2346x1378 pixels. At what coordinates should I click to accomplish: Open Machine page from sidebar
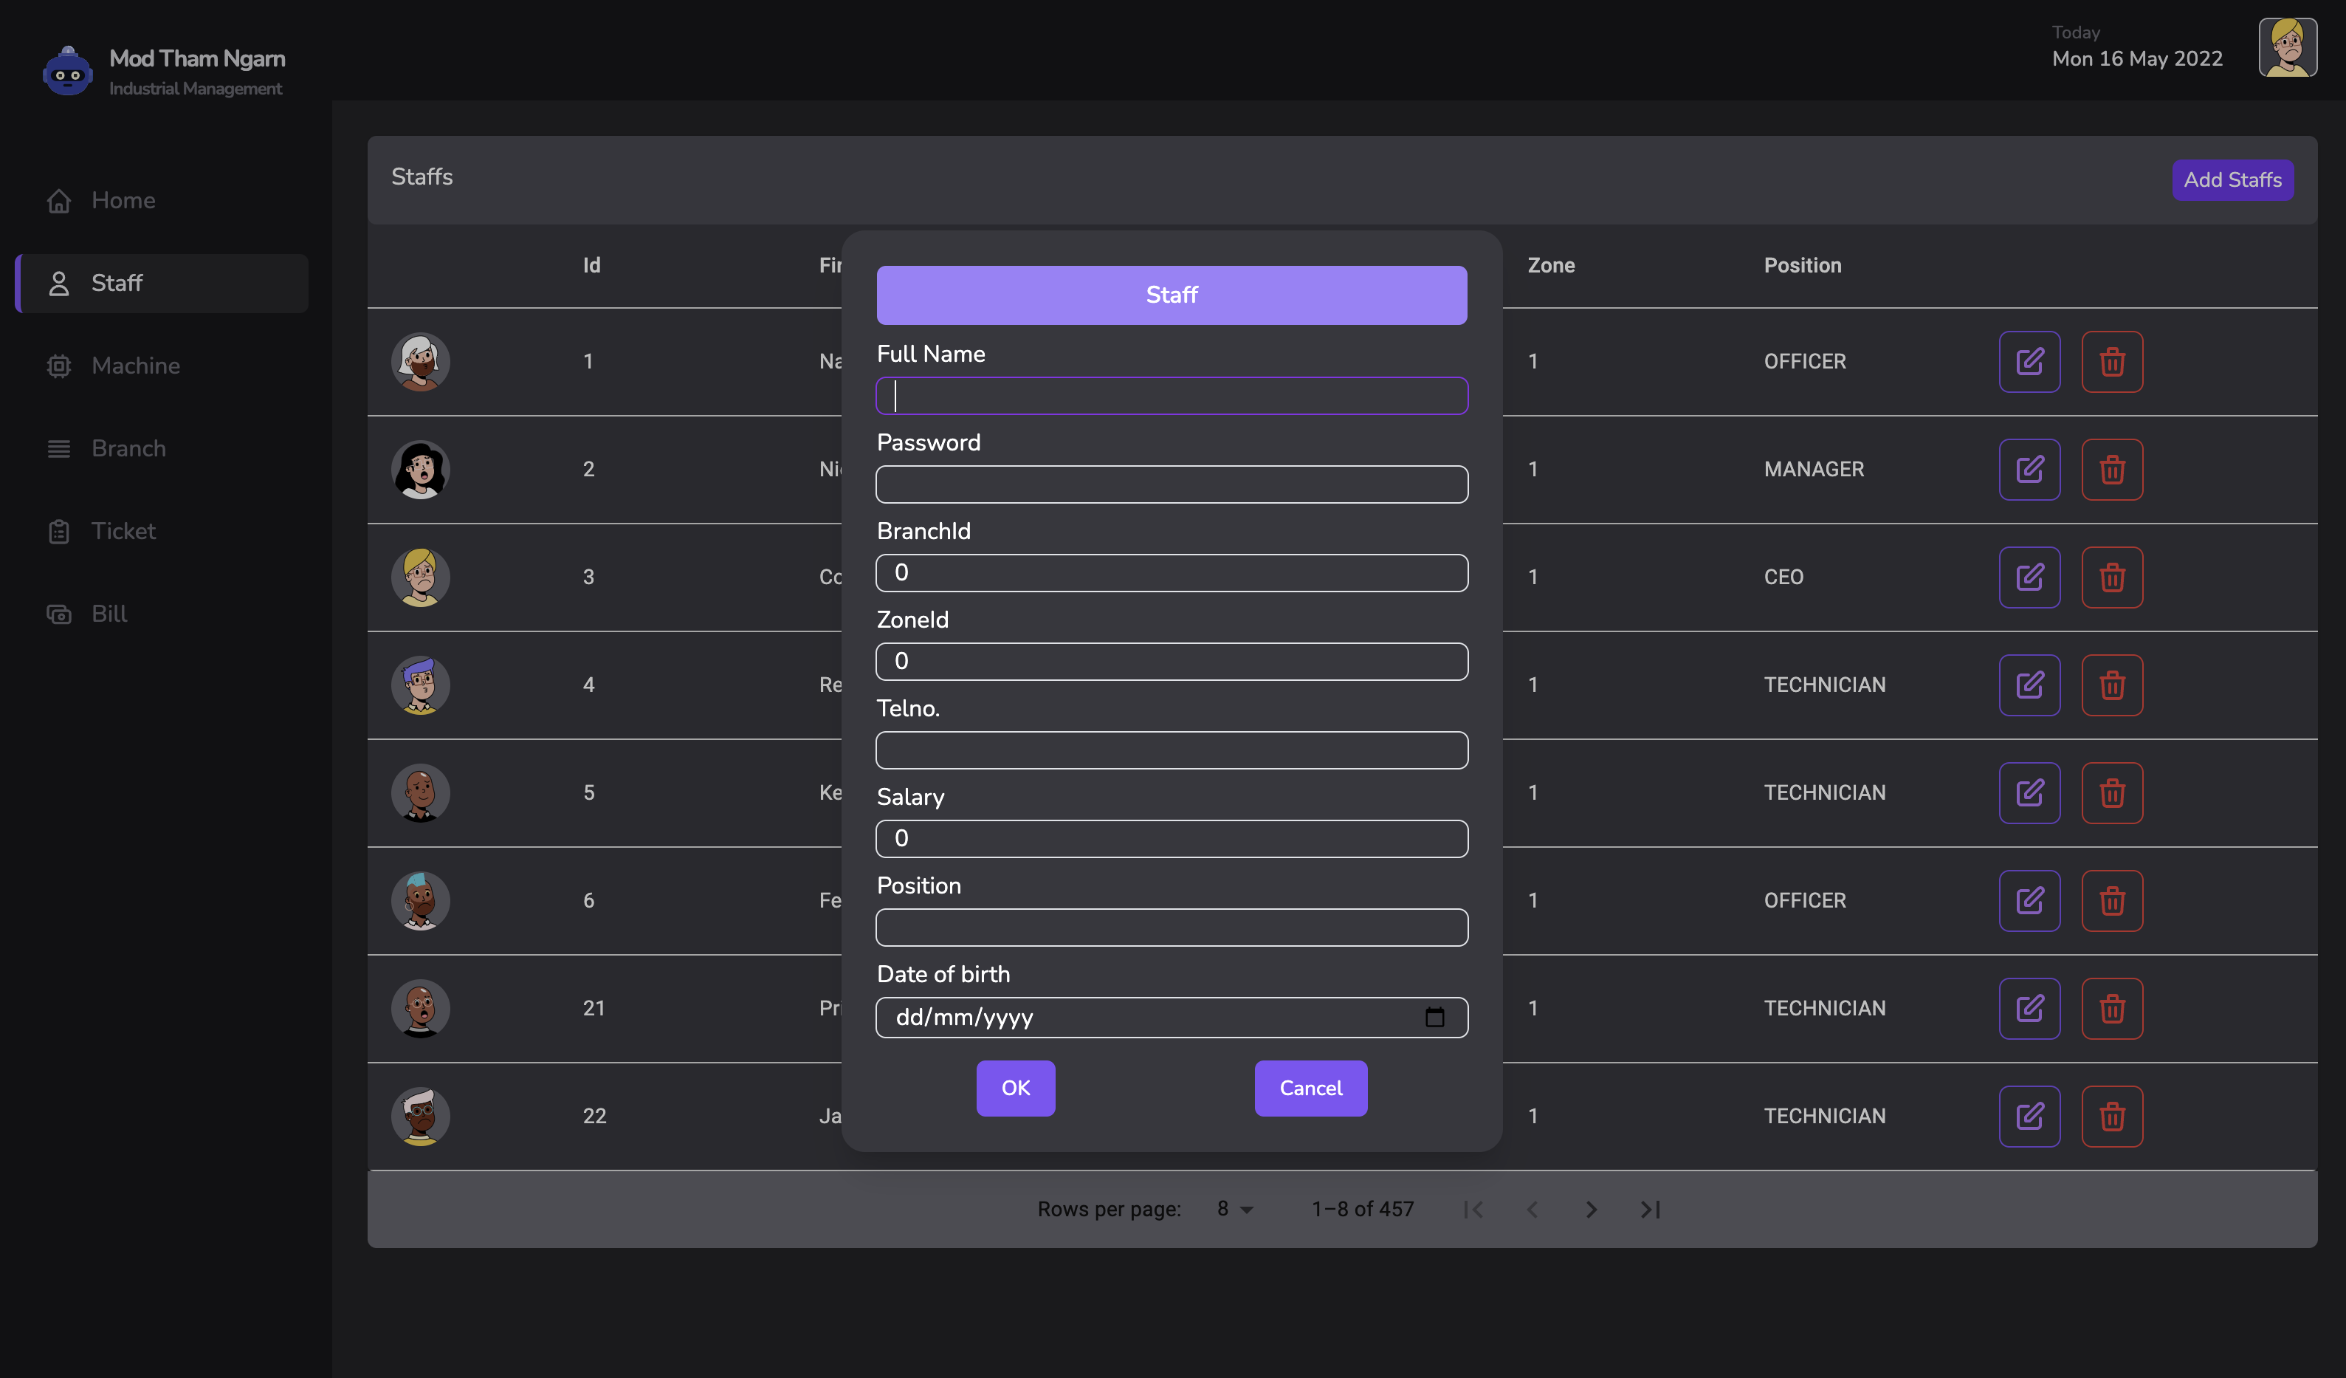135,366
